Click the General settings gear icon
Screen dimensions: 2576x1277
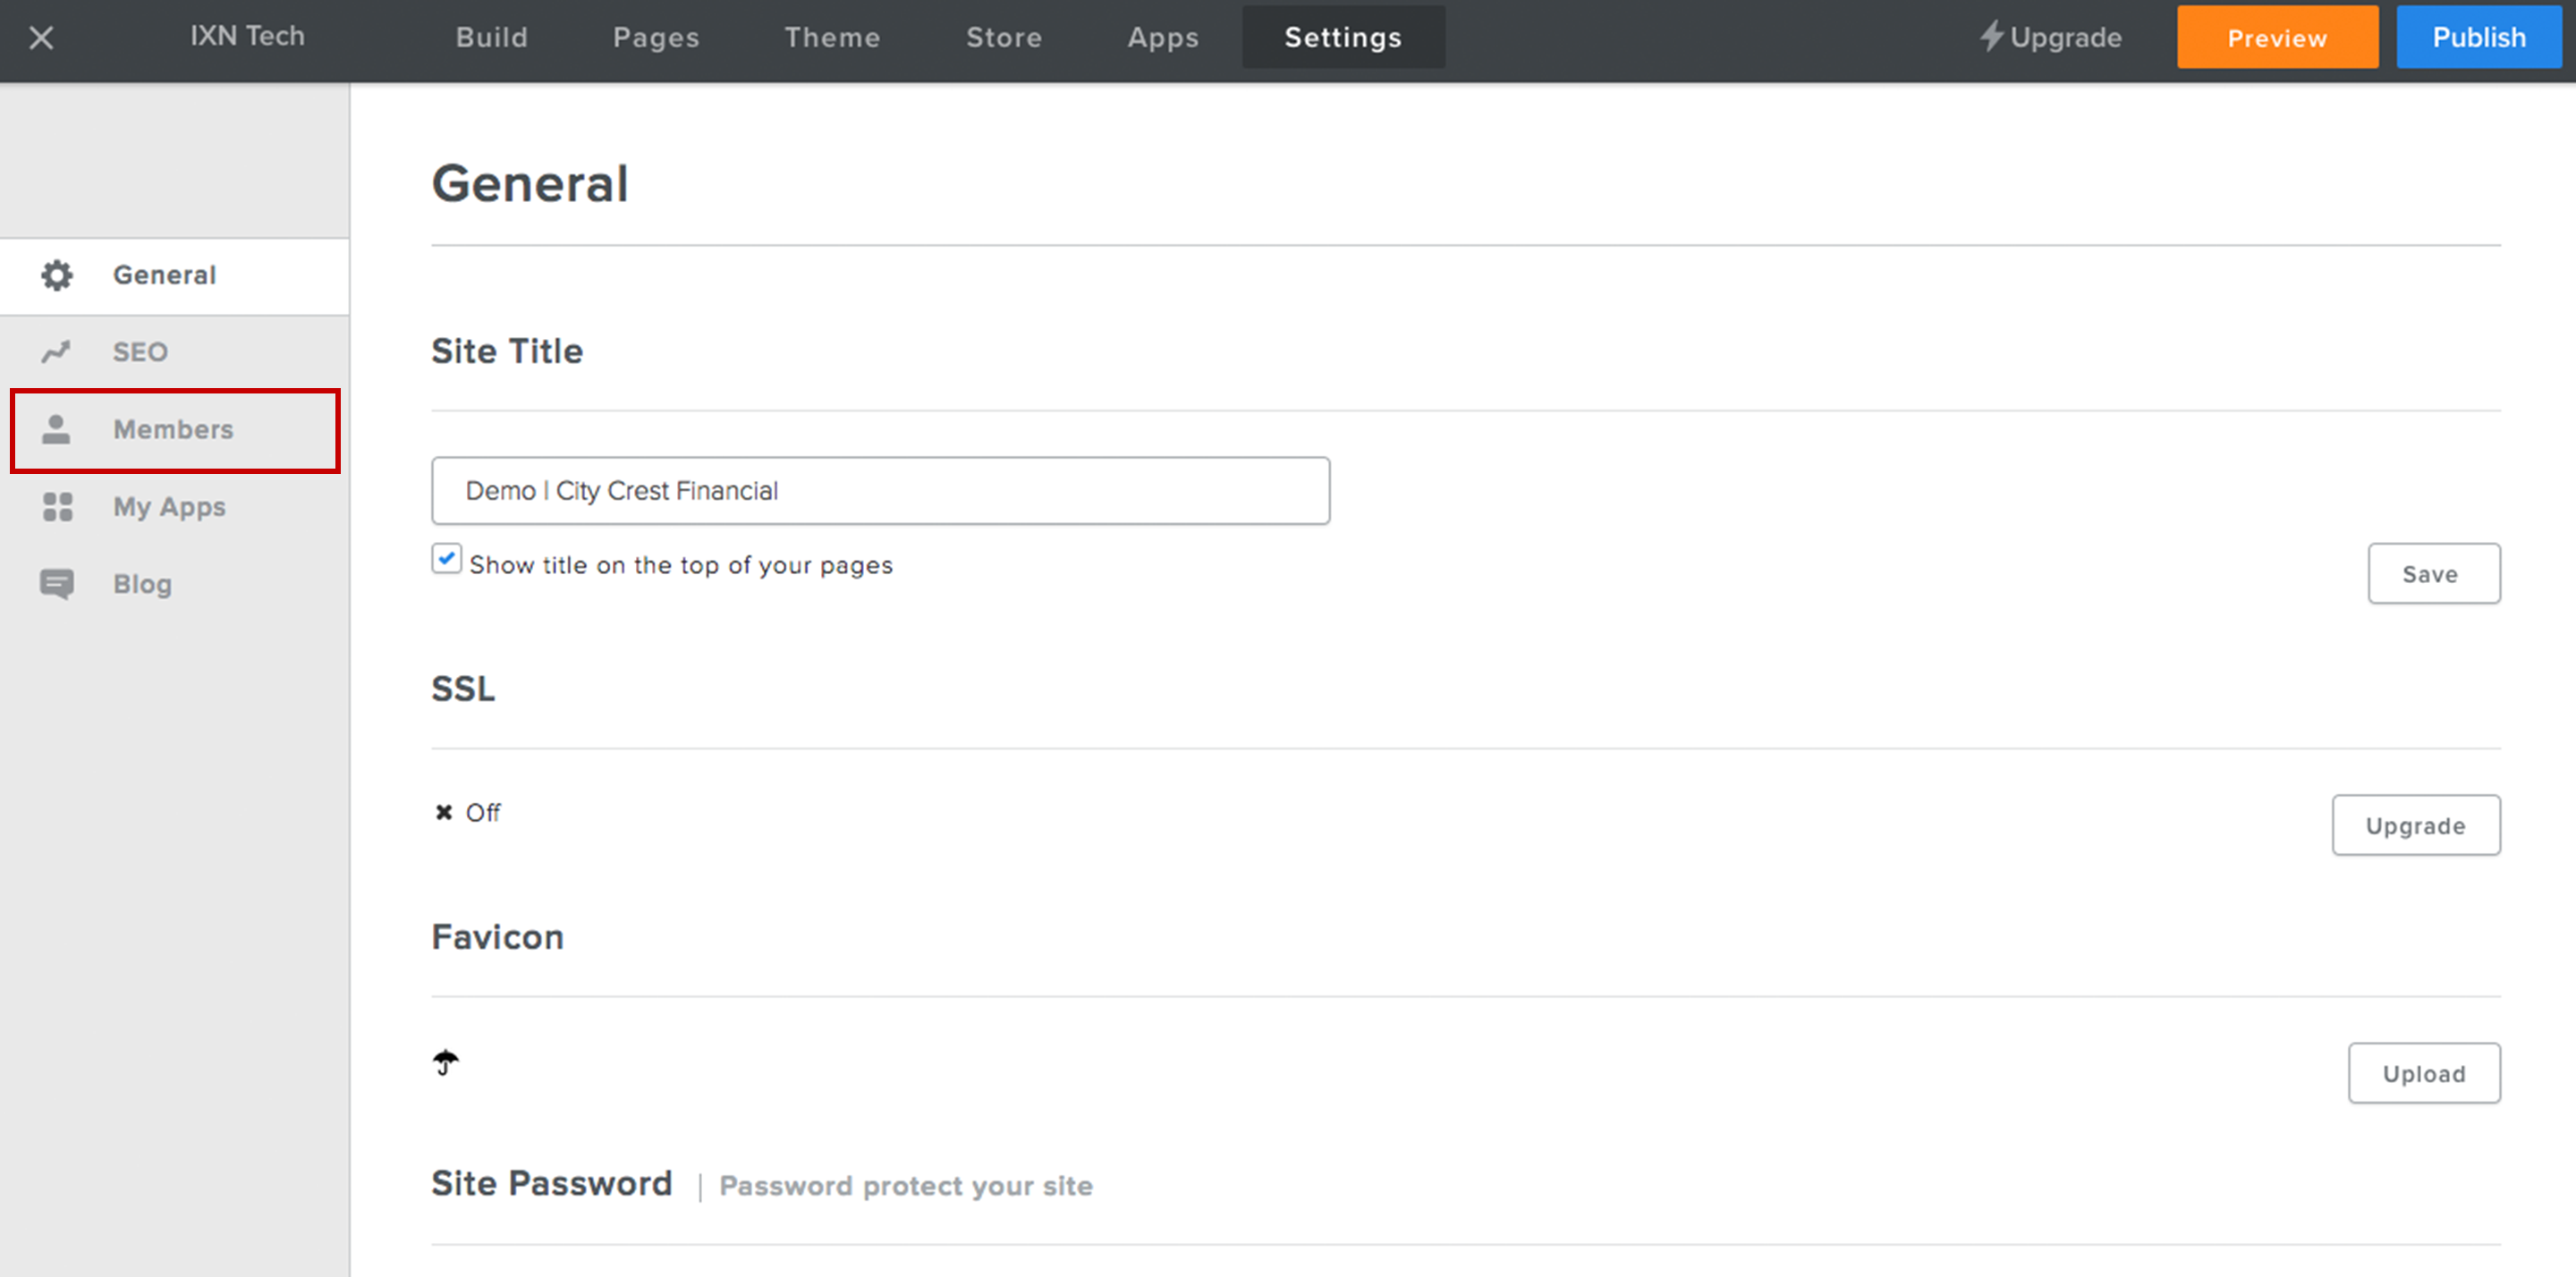(x=57, y=275)
